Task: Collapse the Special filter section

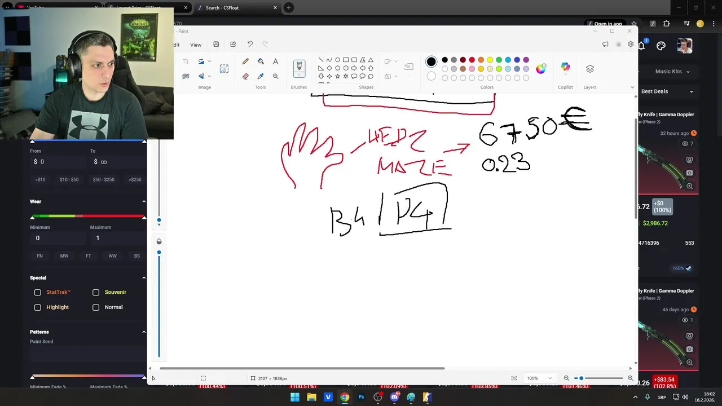Action: tap(144, 277)
